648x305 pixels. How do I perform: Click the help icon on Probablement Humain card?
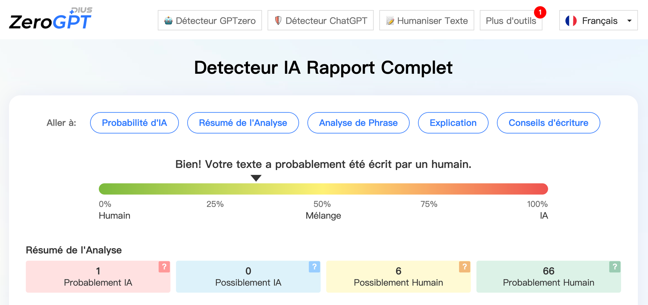(615, 267)
